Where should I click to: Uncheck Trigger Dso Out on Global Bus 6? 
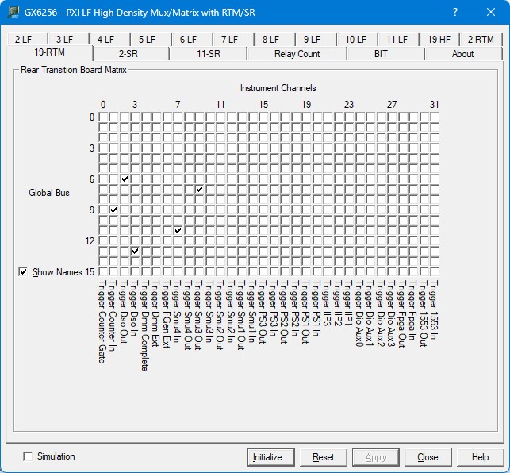click(125, 179)
